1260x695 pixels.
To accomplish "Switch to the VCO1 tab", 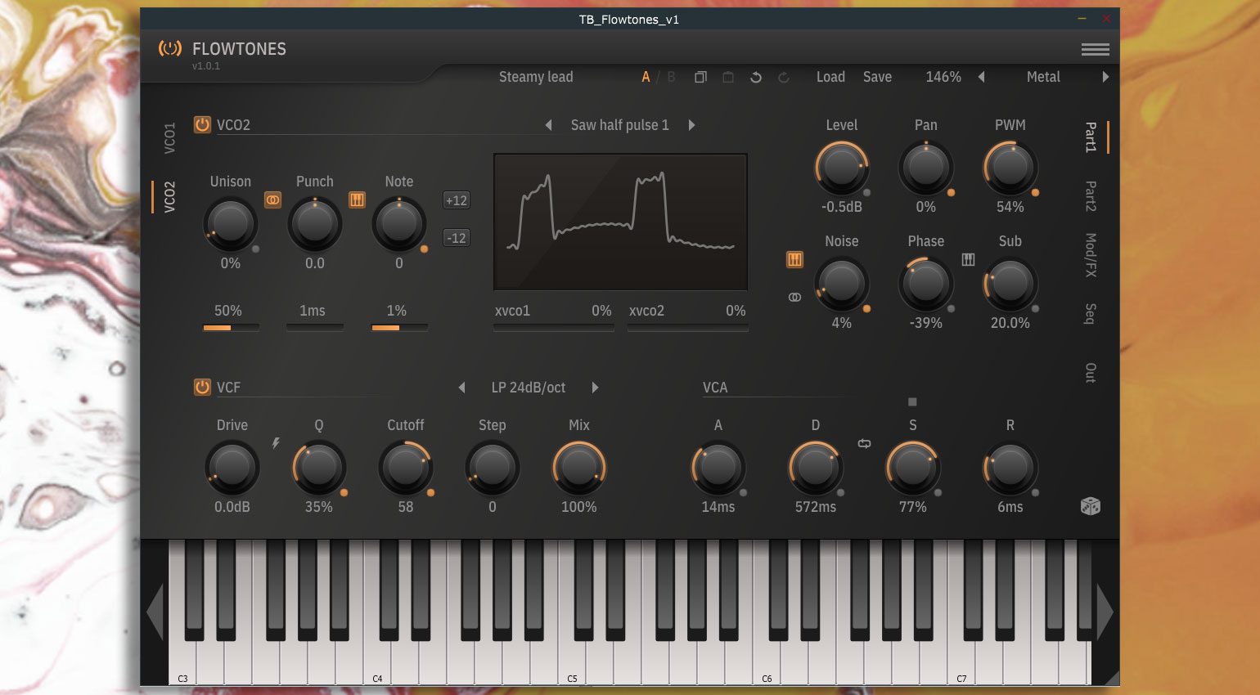I will click(169, 138).
